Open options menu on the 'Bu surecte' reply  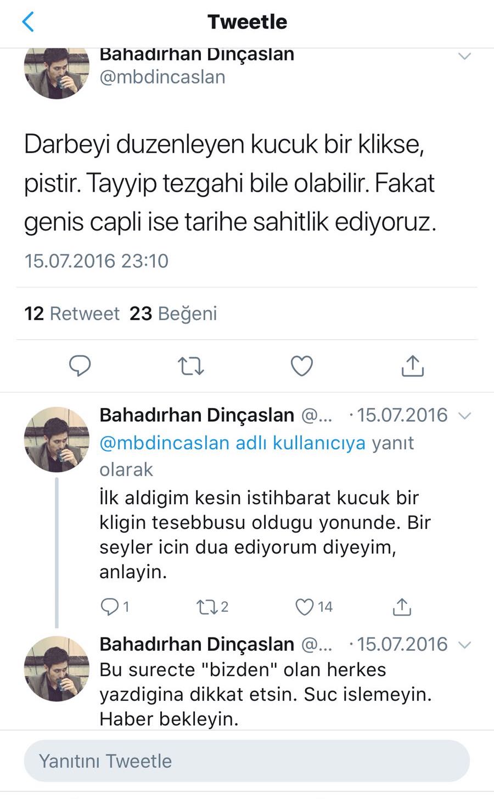[465, 645]
